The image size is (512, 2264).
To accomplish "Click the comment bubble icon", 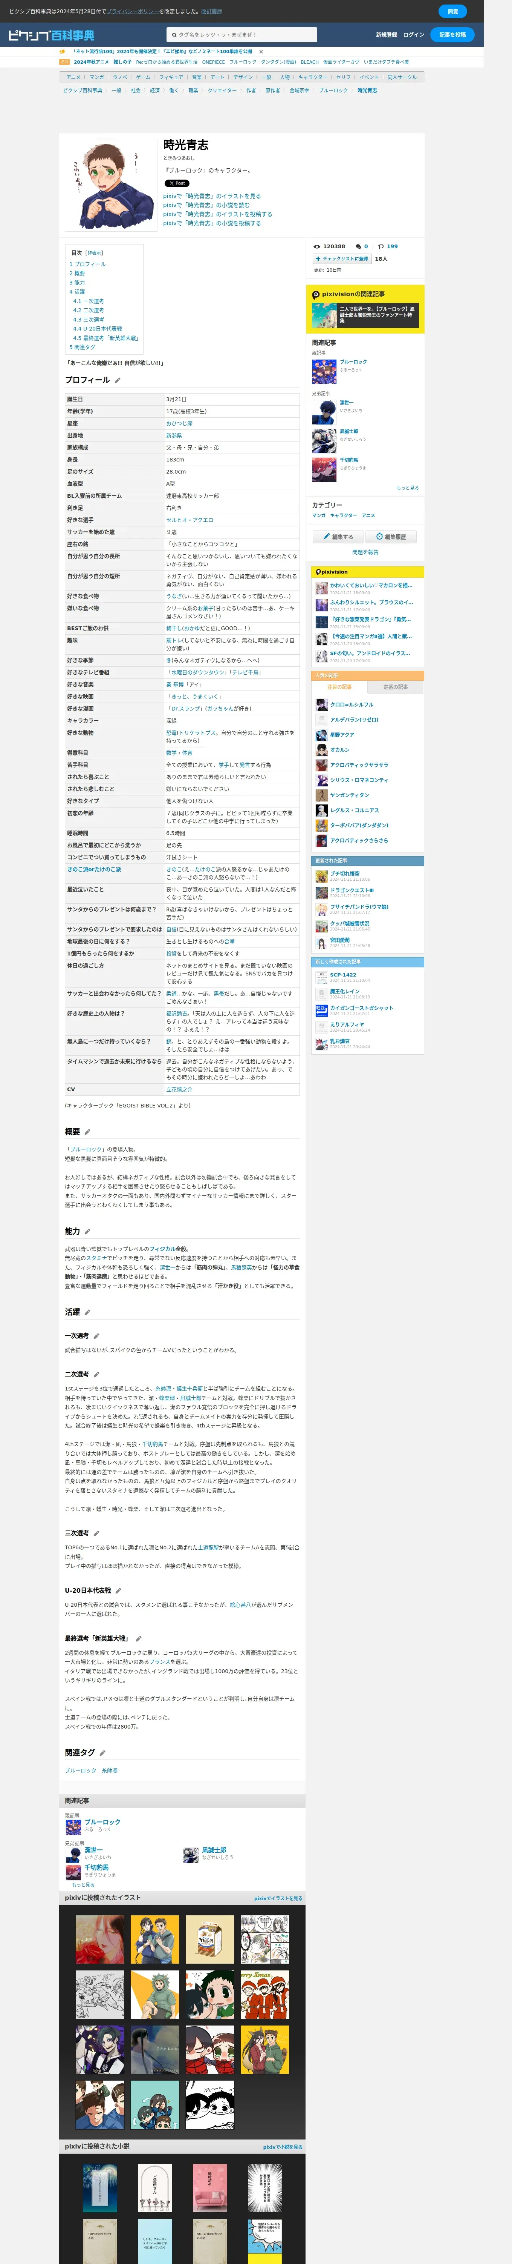I will click(358, 247).
